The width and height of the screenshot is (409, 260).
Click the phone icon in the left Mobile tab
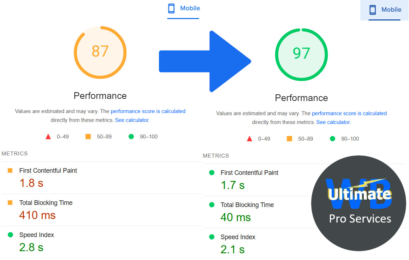pyautogui.click(x=171, y=8)
